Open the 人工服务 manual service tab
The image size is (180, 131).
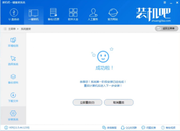[93, 15]
